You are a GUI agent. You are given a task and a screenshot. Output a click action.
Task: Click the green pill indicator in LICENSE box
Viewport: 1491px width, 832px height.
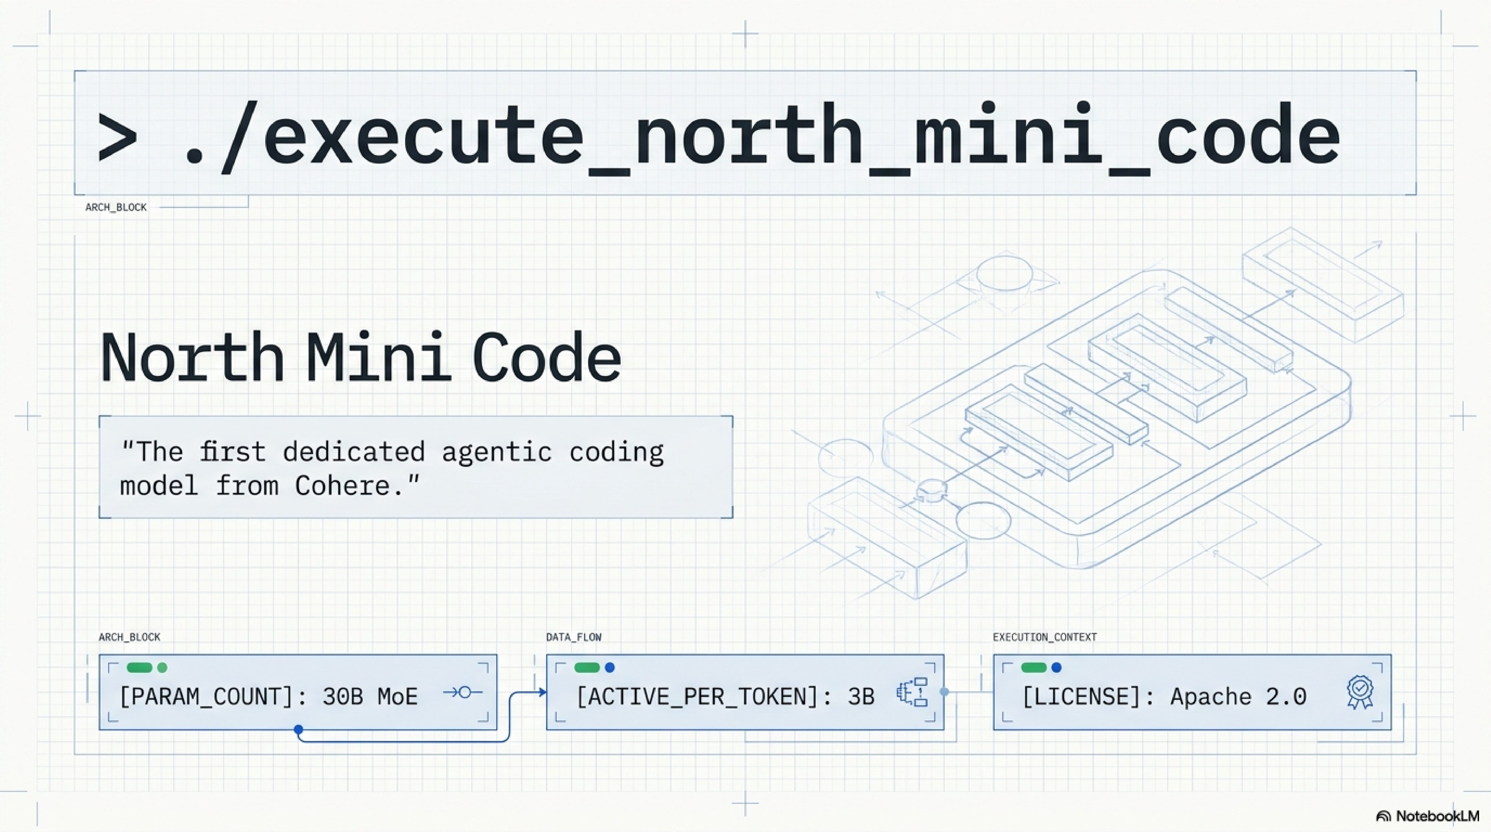[1034, 668]
